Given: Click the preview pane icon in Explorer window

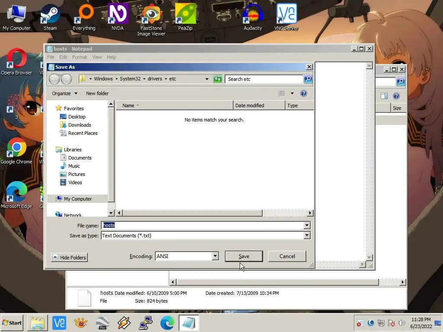Looking at the screenshot, I should (x=384, y=96).
